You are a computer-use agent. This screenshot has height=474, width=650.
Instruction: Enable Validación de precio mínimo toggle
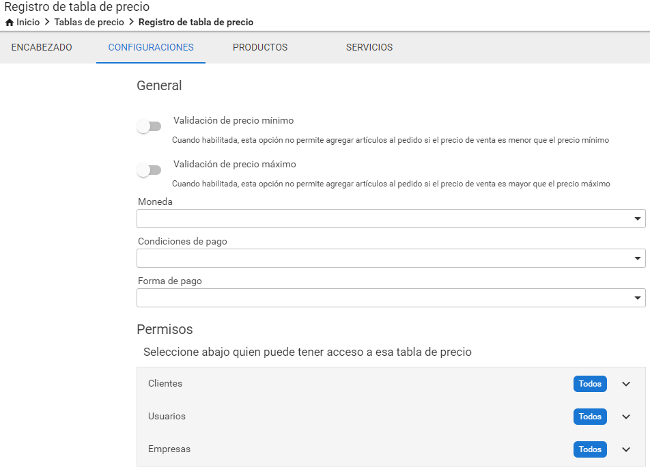coord(150,126)
